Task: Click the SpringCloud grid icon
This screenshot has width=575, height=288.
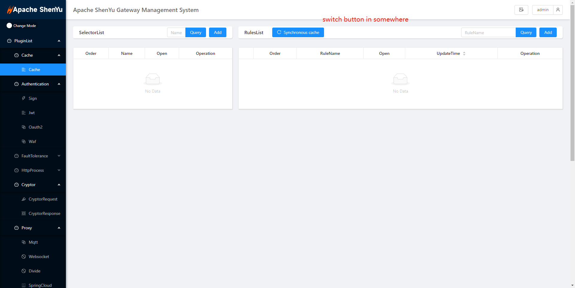Action: coord(24,285)
